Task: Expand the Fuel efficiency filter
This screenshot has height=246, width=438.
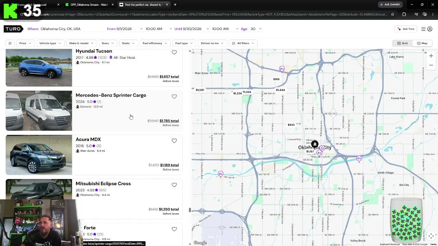Action: (x=155, y=43)
